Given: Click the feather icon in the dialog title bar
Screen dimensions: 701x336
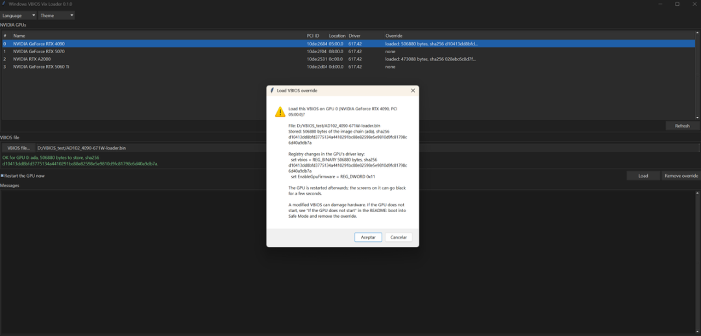Looking at the screenshot, I should pos(272,90).
